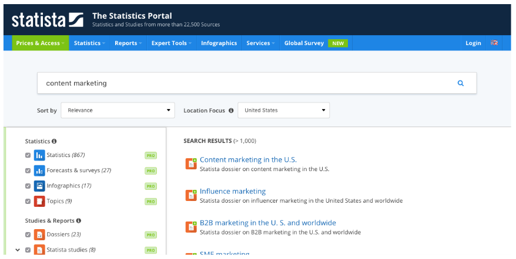Click the Studies & Reports info icon
Screen dimensions: 516x259
[78, 220]
